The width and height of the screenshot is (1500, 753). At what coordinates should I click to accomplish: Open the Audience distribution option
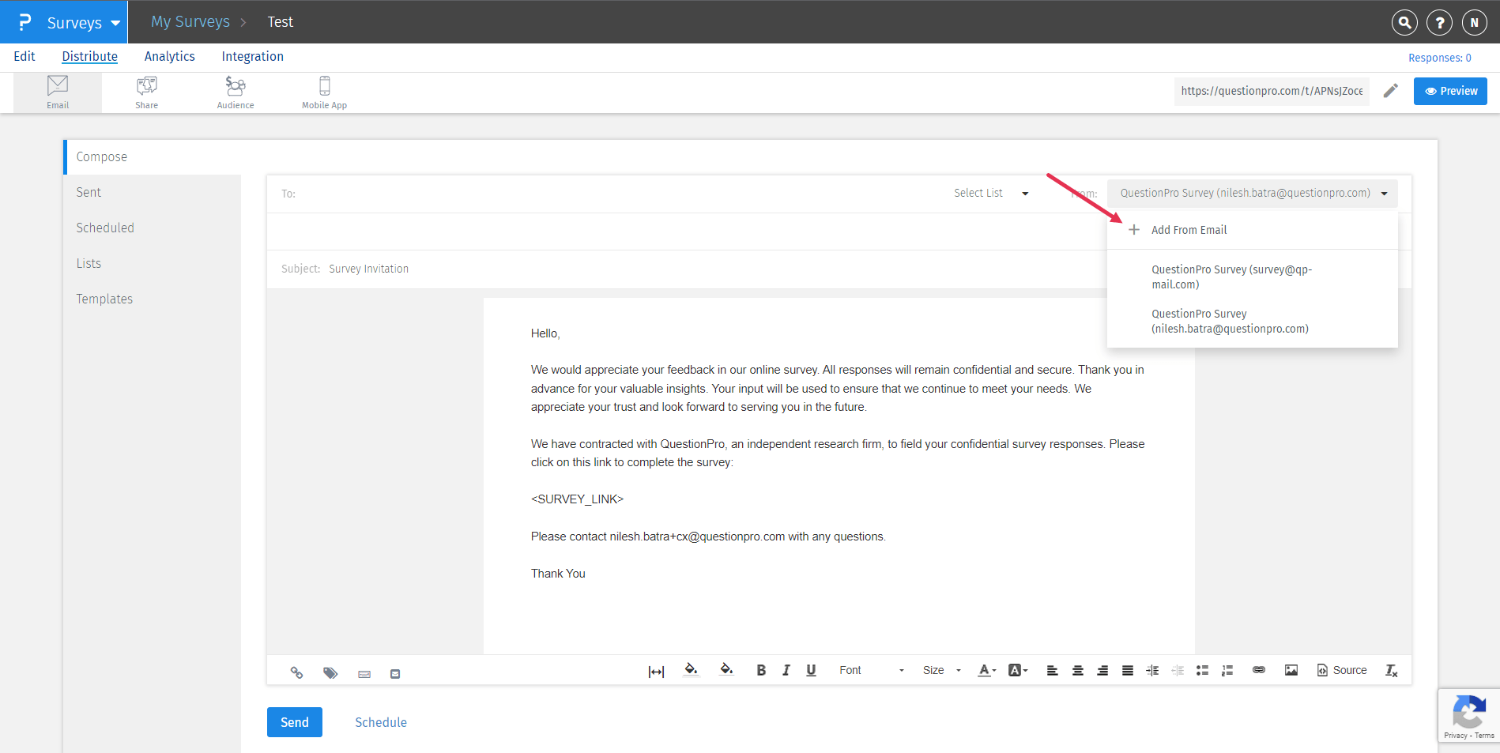tap(236, 92)
